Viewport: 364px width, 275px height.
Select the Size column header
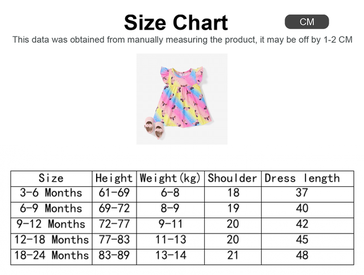click(51, 178)
